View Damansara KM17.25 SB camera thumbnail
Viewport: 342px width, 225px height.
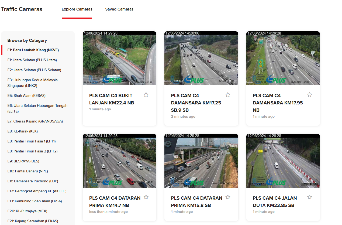201,58
